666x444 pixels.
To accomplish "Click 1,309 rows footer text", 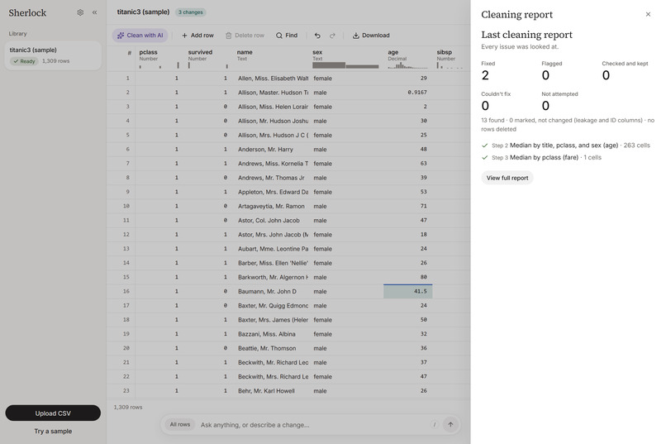I will [128, 407].
